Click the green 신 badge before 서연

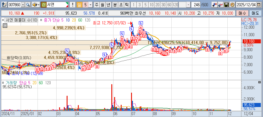click(x=44, y=5)
